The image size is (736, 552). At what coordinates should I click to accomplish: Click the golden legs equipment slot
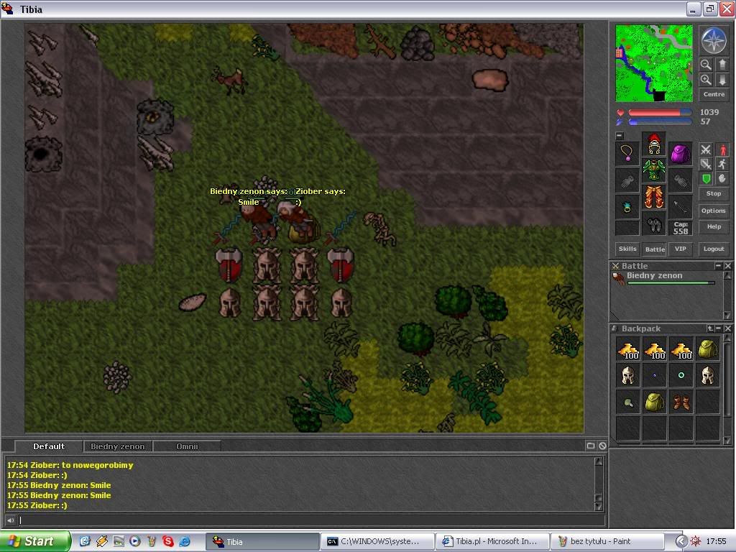(x=654, y=197)
